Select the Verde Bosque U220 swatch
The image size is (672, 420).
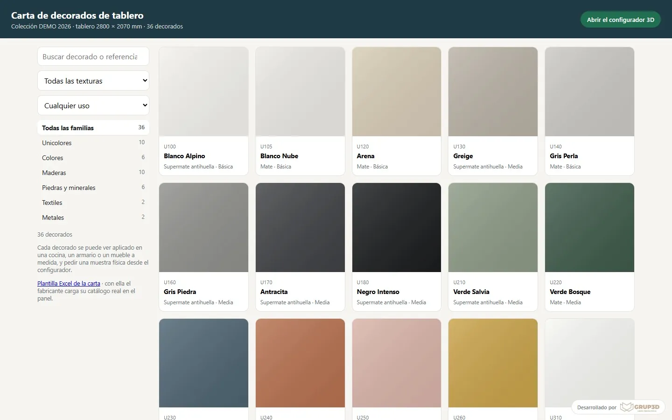tap(589, 227)
